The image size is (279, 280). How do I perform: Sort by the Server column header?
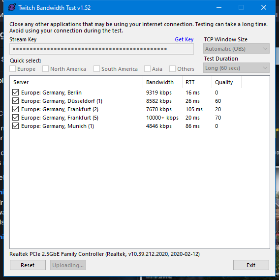click(x=76, y=82)
